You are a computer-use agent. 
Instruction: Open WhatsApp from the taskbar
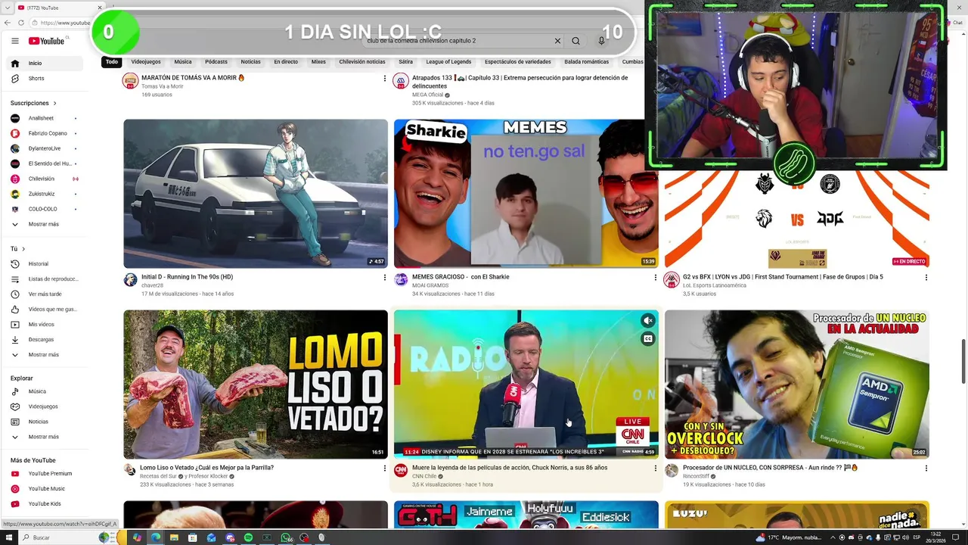coord(286,537)
